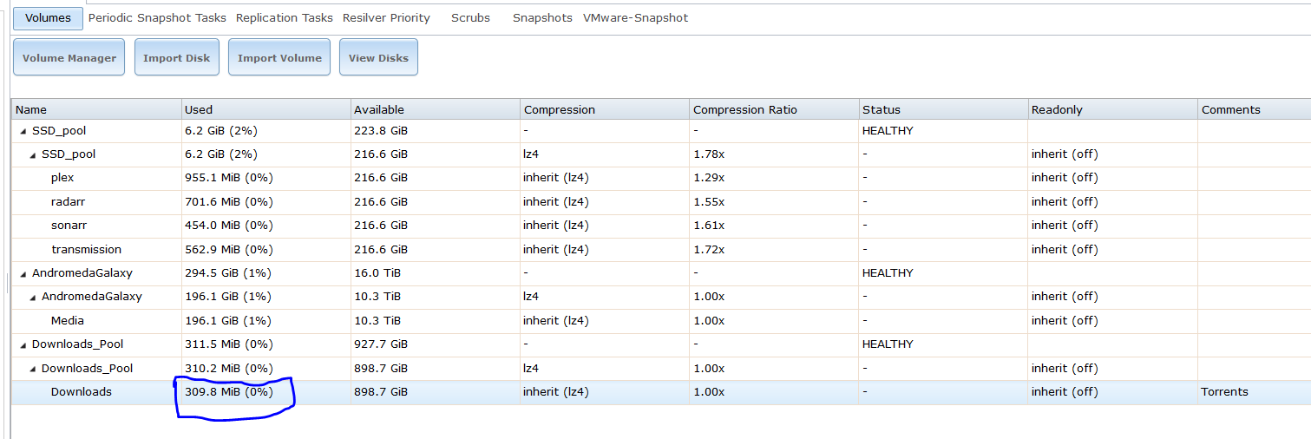Select the Media dataset row

[68, 321]
